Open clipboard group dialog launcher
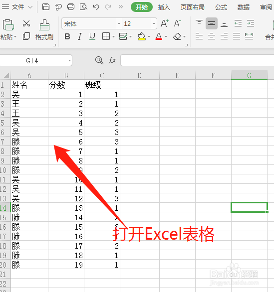274x292 pixels. (55, 45)
